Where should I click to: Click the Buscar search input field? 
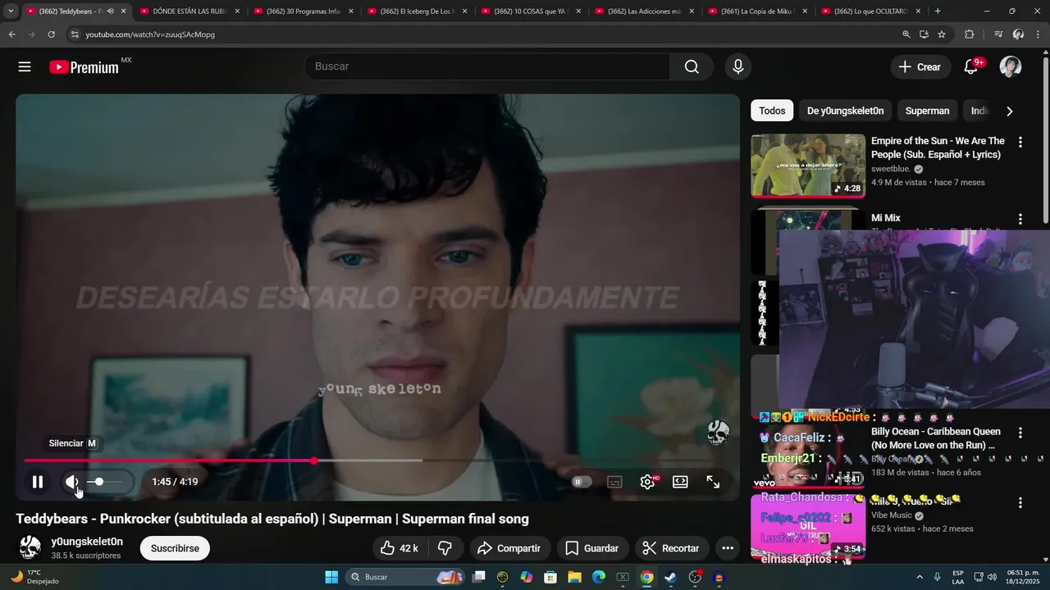pos(487,66)
